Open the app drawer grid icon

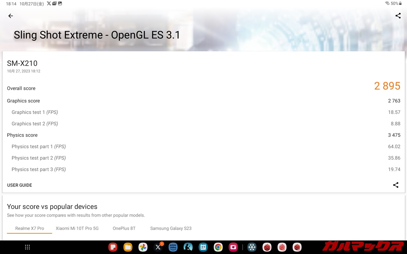point(28,247)
